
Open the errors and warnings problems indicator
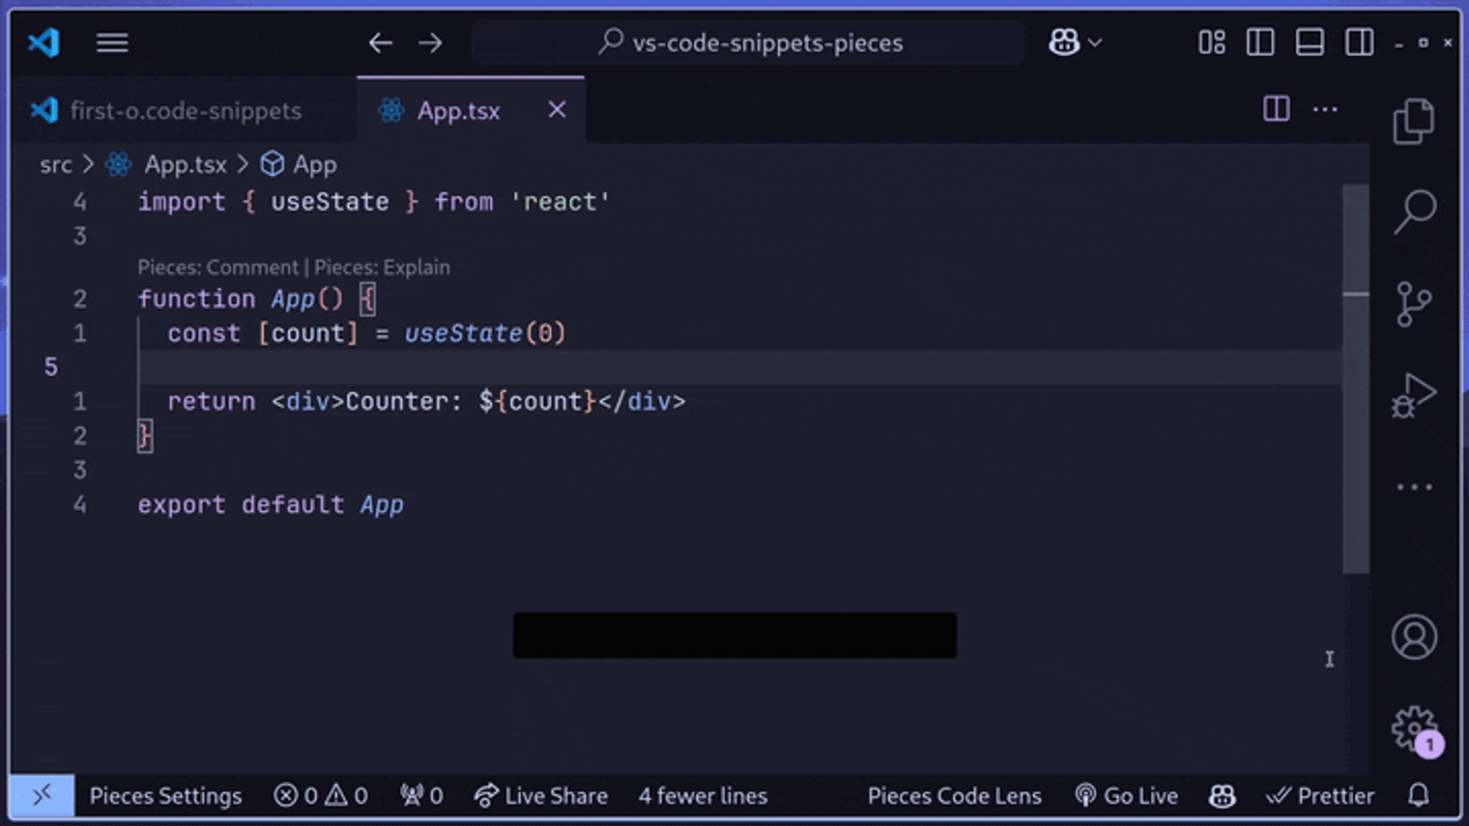[x=321, y=796]
